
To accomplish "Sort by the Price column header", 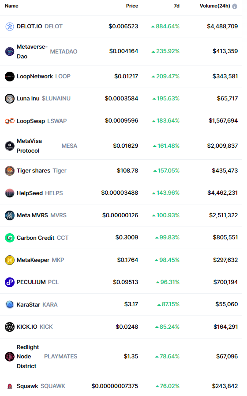I will point(132,6).
